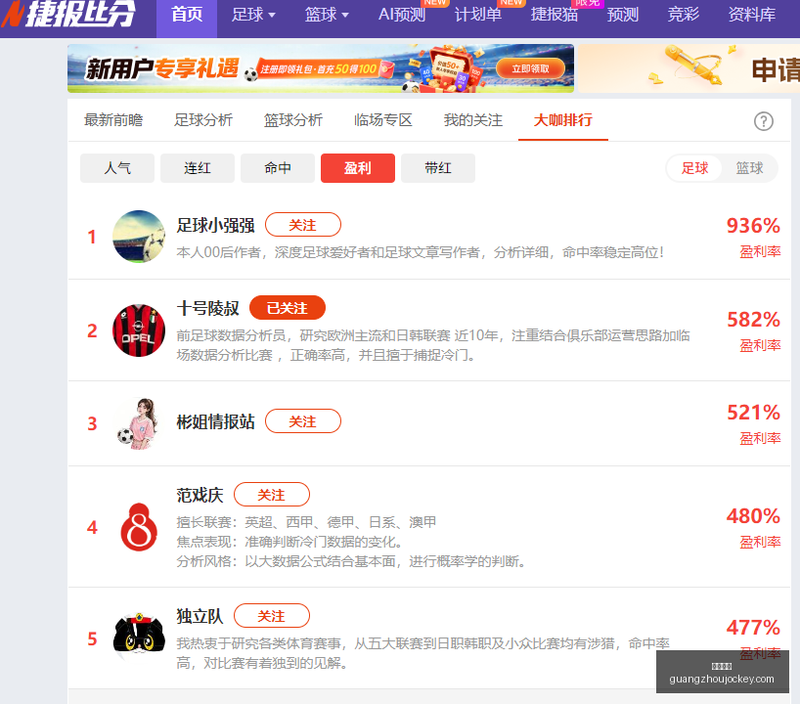Click the 477% profit rate value
The width and height of the screenshot is (800, 704).
pos(753,627)
